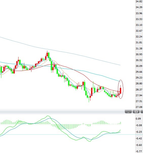This screenshot has width=143, height=153.
Task: Click the 33.53 price axis label
Action: coord(139,19)
